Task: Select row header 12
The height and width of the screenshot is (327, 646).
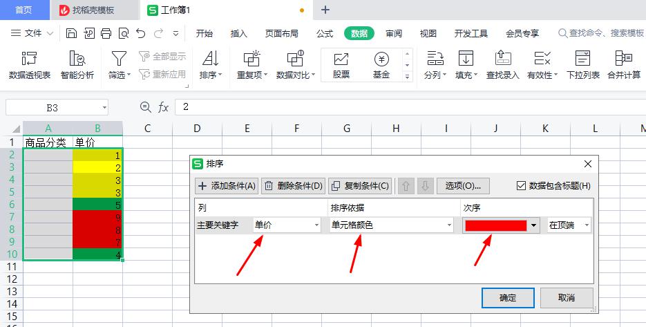Action: click(x=12, y=279)
